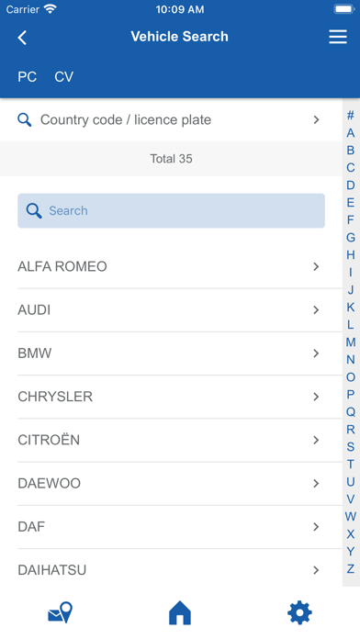Expand the DAF row chevron

point(316,527)
